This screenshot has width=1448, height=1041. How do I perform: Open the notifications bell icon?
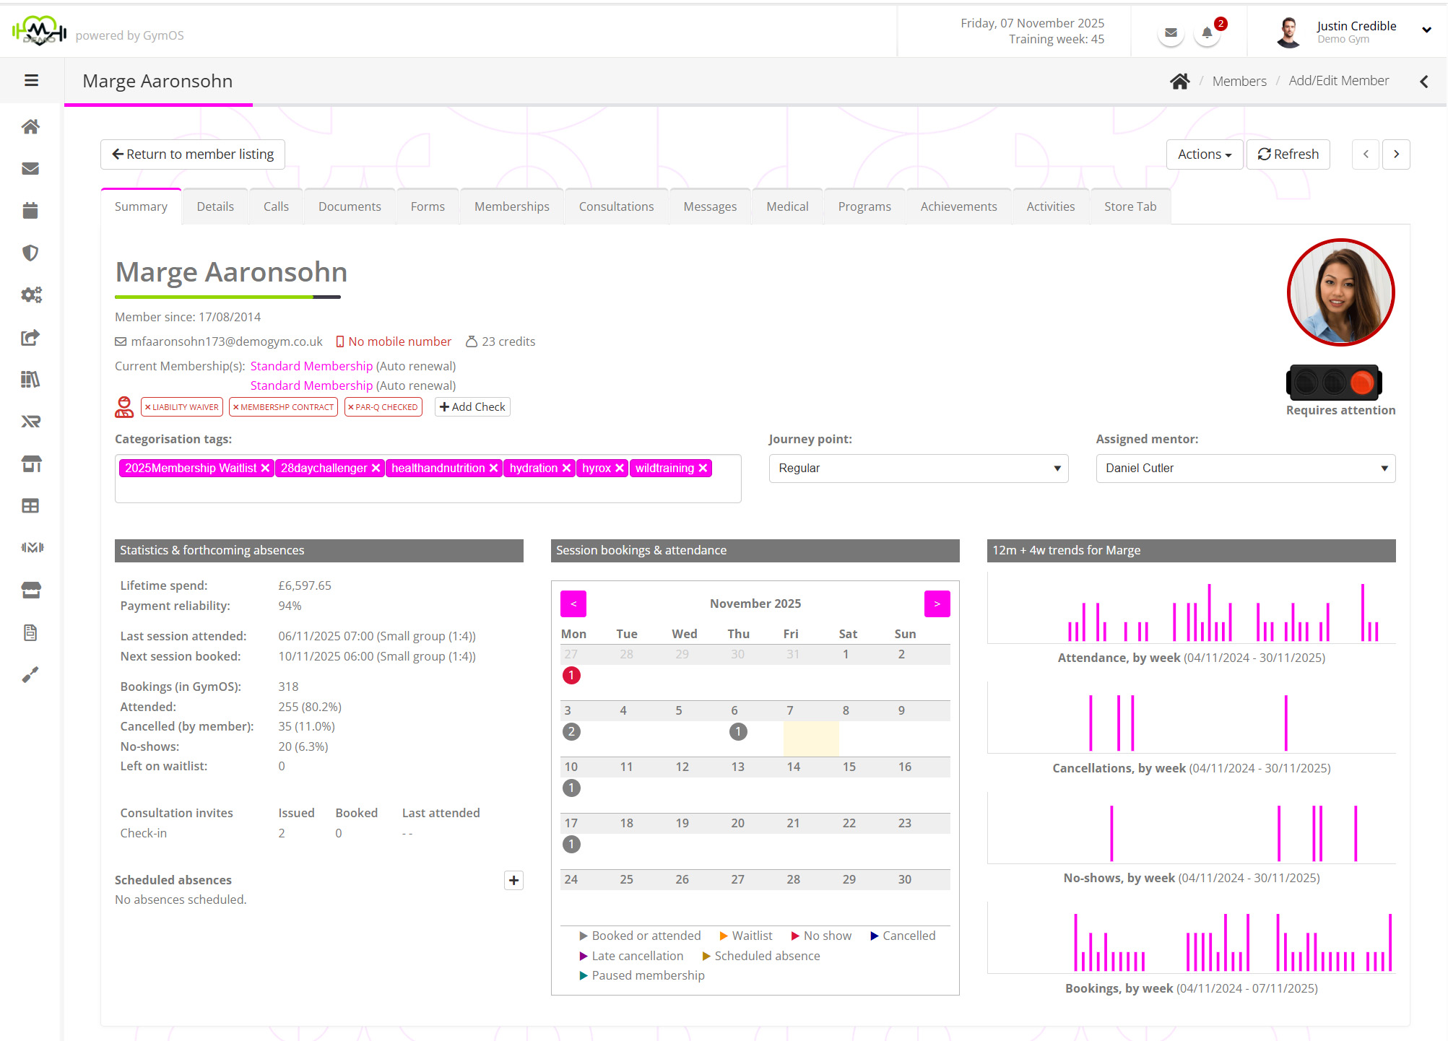click(1207, 32)
